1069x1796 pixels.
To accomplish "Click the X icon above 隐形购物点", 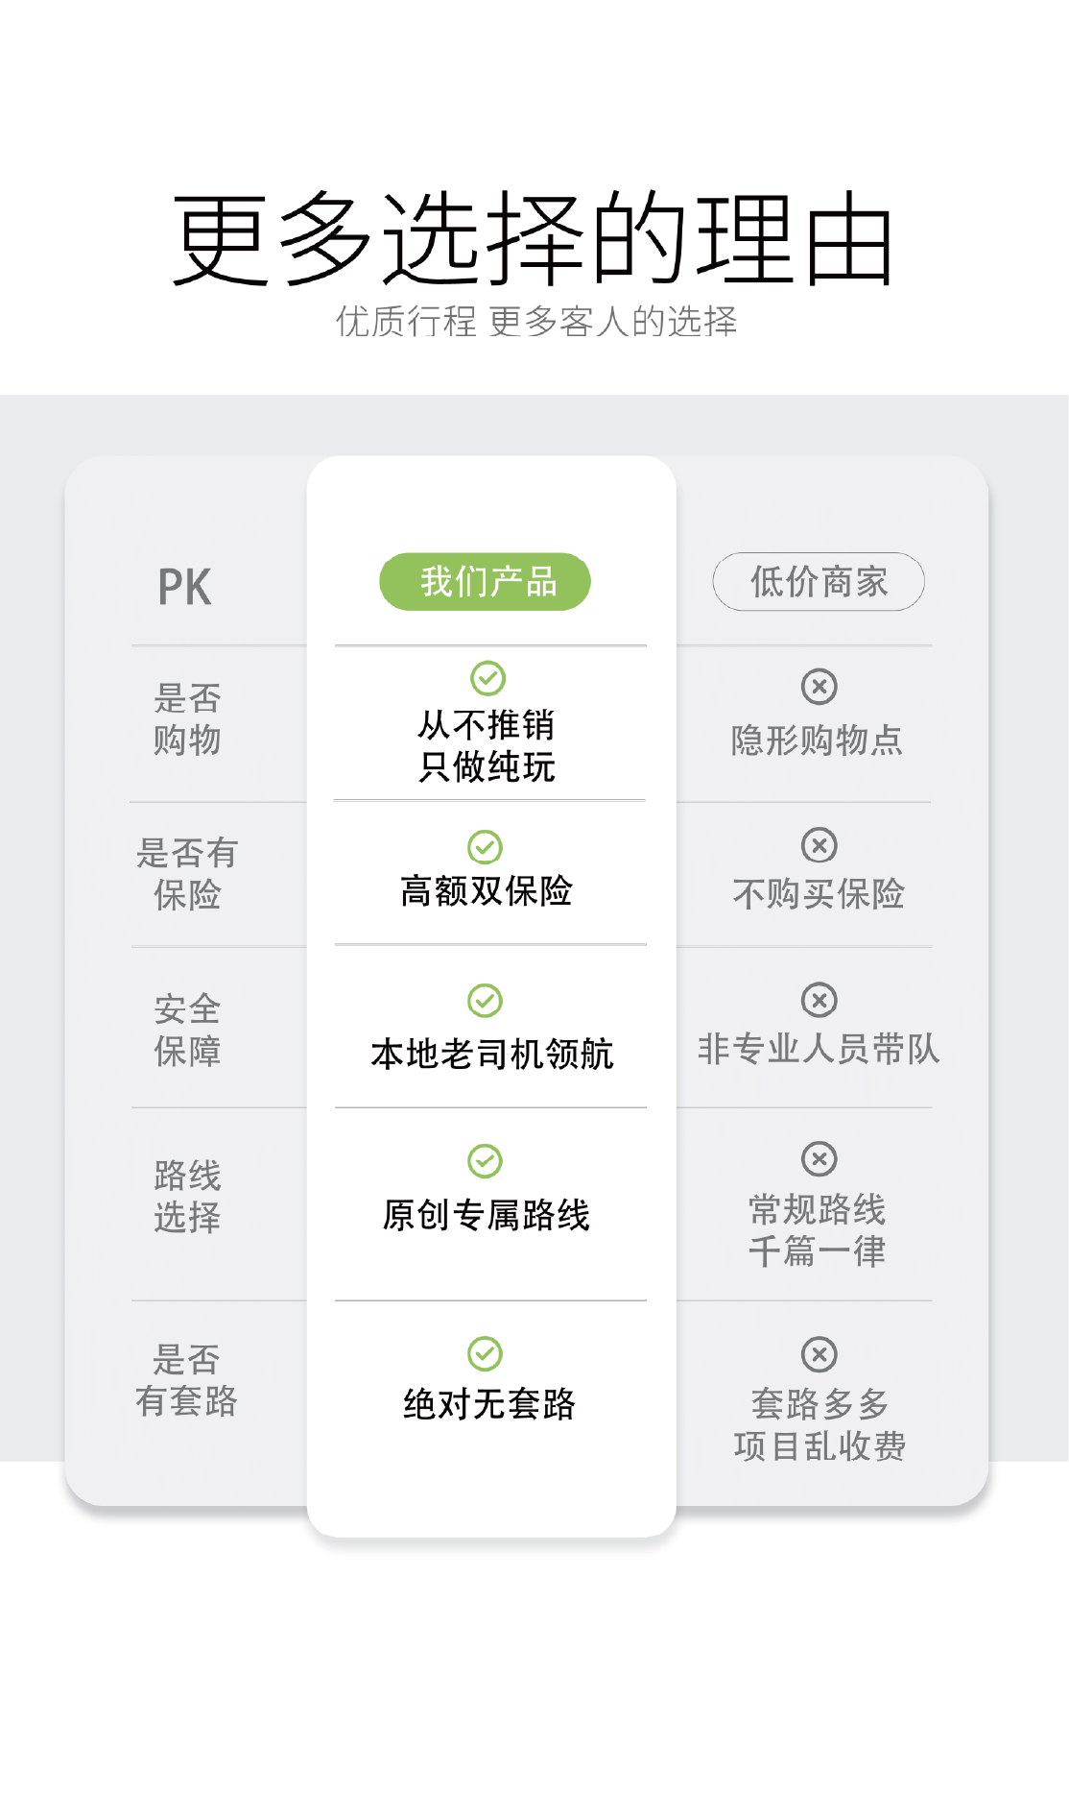I will point(819,687).
